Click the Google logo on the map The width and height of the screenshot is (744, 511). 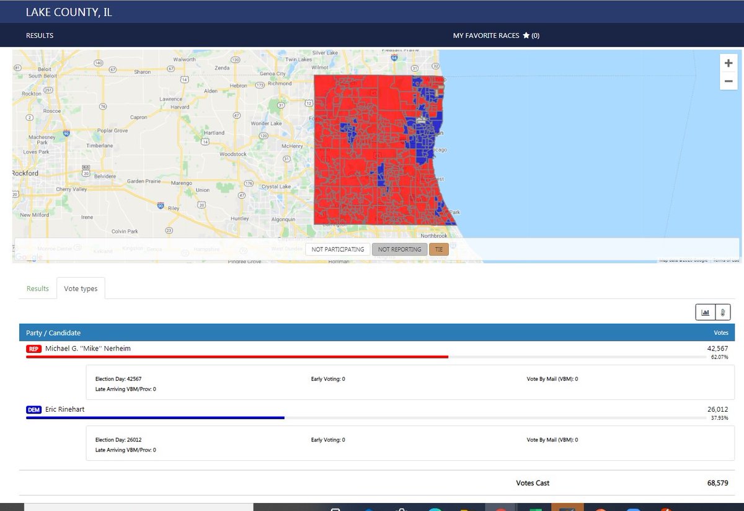[28, 257]
